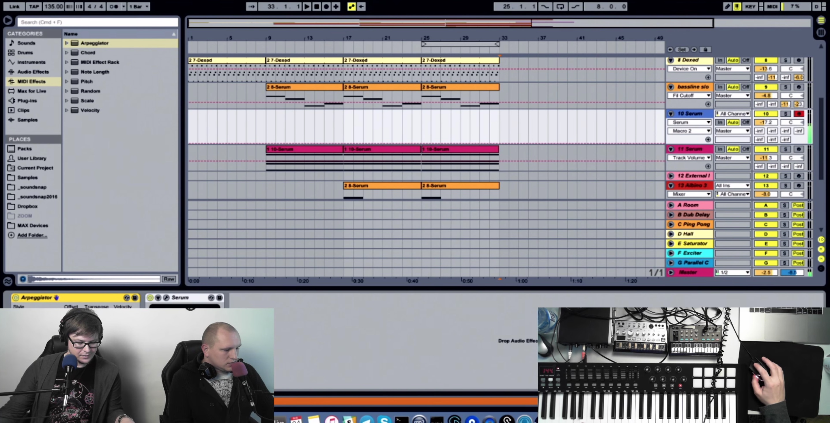Toggle the Automation Arm button
This screenshot has width=830, height=423.
click(352, 6)
